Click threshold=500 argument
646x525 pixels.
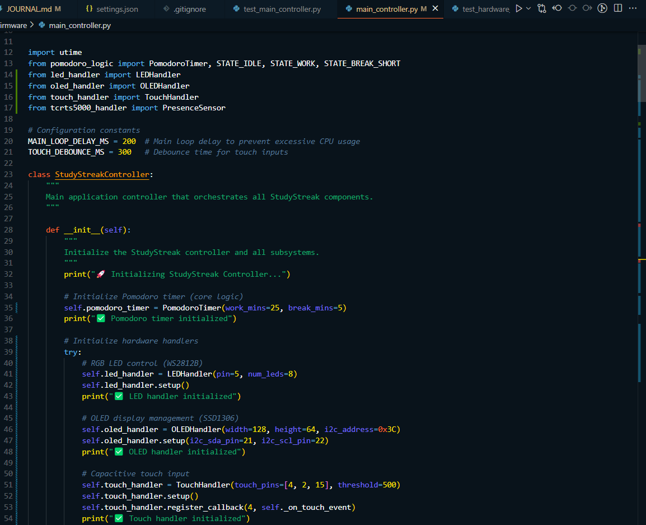367,485
